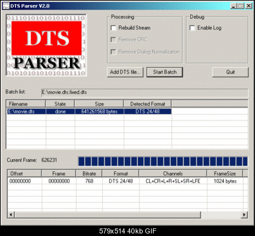Image resolution: width=255 pixels, height=236 pixels.
Task: Click the 641261568 bytes size cell
Action: pyautogui.click(x=100, y=112)
